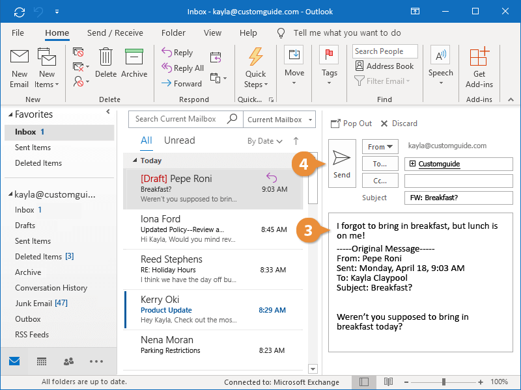Click the Meeting reply icon
This screenshot has height=390, width=521.
(216, 57)
